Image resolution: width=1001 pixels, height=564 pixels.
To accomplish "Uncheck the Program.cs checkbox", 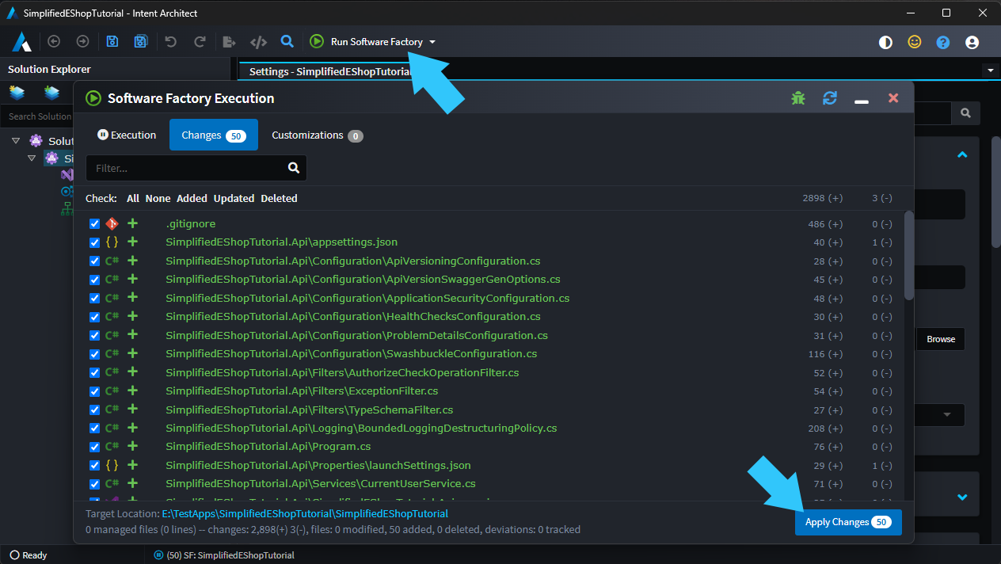I will (94, 447).
